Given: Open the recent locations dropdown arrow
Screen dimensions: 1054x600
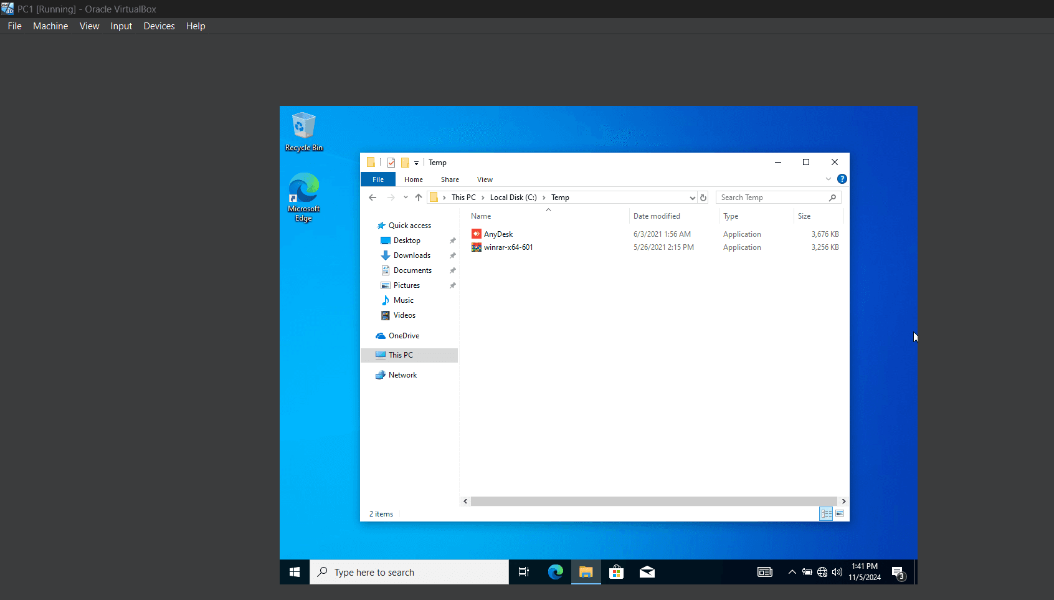Looking at the screenshot, I should tap(406, 198).
